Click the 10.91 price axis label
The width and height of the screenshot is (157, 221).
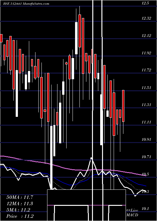point(146,140)
